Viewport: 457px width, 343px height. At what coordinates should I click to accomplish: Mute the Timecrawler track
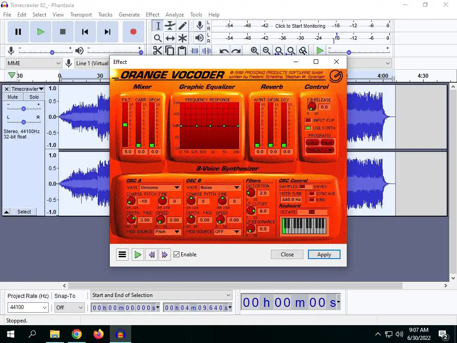click(13, 97)
